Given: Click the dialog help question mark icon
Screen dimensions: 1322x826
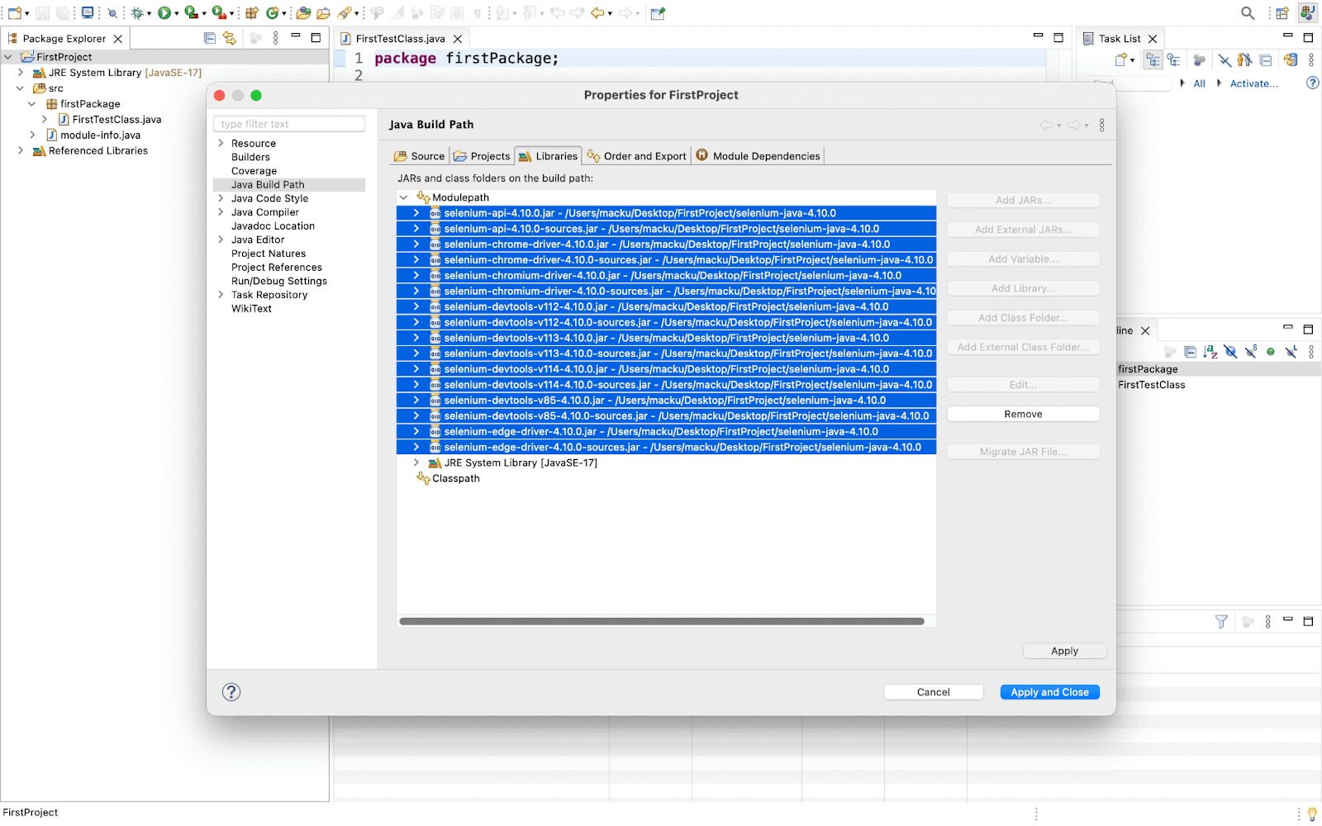Looking at the screenshot, I should [231, 692].
